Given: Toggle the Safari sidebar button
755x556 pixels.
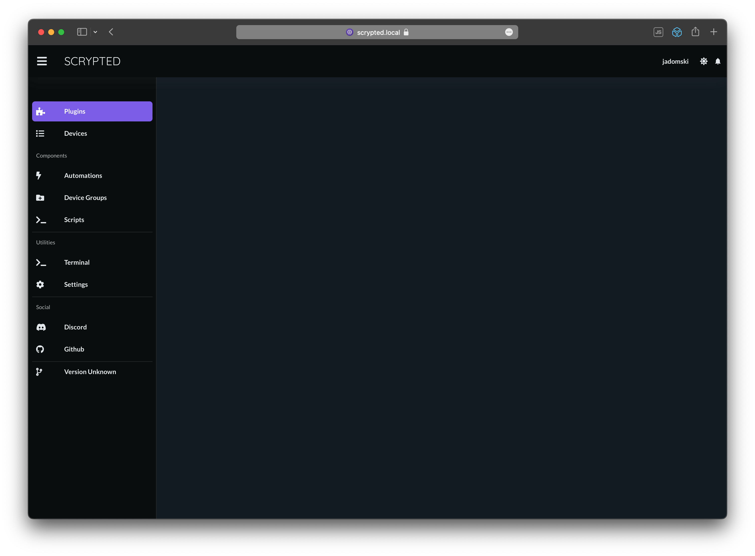Looking at the screenshot, I should (82, 32).
